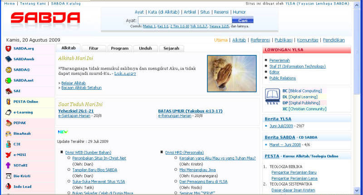The height and width of the screenshot is (195, 363).
Task: Click the PEPAK sidebar icon
Action: (x=9, y=123)
